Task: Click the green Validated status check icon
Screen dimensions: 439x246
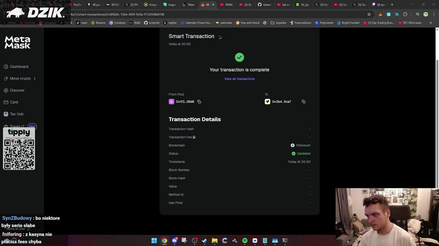Action: pyautogui.click(x=294, y=153)
